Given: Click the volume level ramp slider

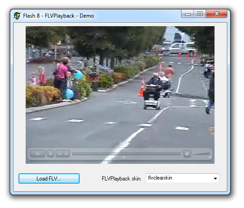Looking at the screenshot, I should click(201, 154).
